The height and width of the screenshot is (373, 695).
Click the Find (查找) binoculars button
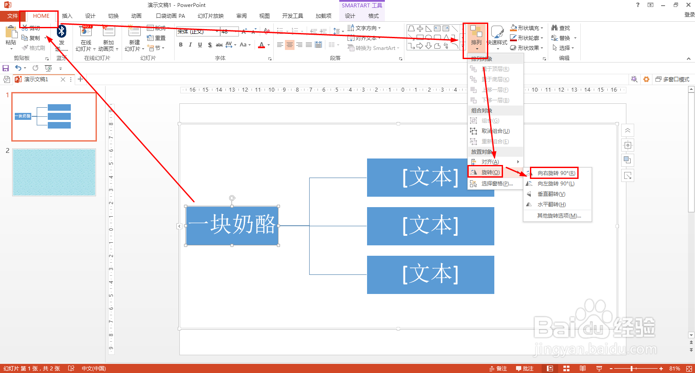pos(560,28)
